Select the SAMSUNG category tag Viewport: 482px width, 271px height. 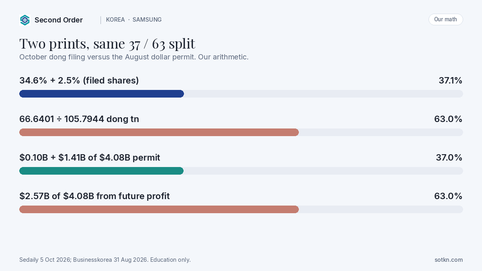147,20
